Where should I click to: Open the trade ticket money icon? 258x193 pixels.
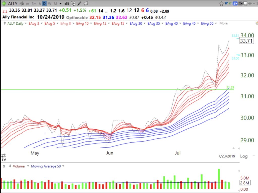click(x=21, y=4)
